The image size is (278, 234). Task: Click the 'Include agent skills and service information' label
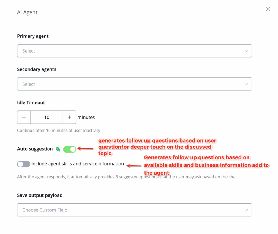(78, 164)
